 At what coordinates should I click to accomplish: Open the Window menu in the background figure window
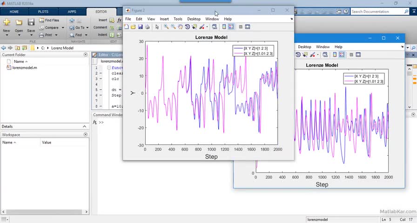(323, 47)
